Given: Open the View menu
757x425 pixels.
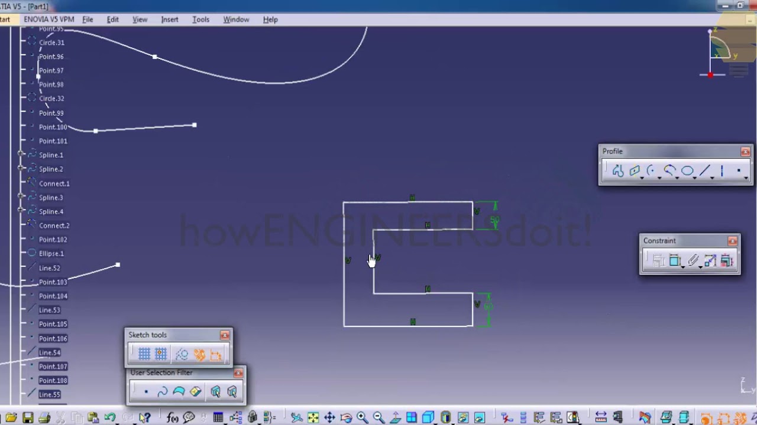Looking at the screenshot, I should coord(140,19).
